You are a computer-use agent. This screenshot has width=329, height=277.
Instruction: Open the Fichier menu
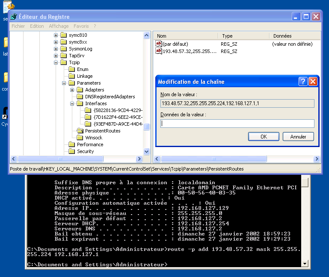tap(18, 26)
